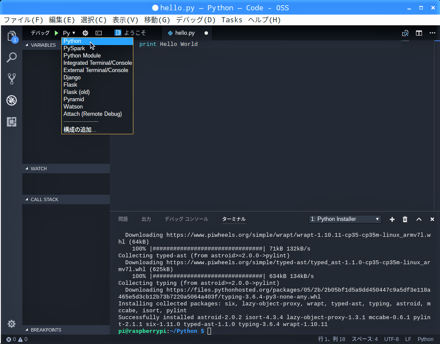Screen dimensions: 440x344
Task: Start debugging with the green play icon
Action: 57,33
